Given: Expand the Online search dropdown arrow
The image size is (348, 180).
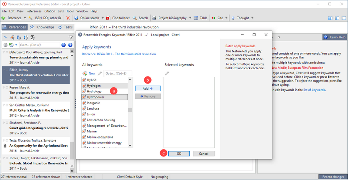Looking at the screenshot, I should click(102, 18).
